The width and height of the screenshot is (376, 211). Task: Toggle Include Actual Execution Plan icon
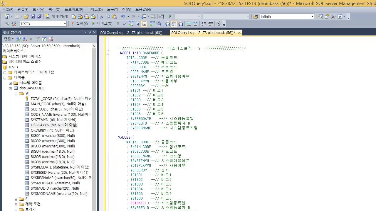click(x=152, y=24)
